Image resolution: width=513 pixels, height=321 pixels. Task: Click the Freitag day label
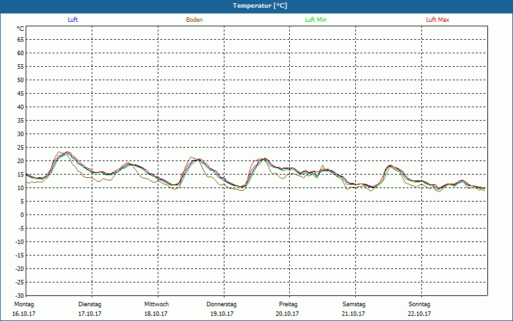(288, 304)
